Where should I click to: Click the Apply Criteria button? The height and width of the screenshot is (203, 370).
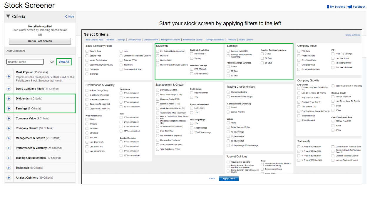[229, 179]
